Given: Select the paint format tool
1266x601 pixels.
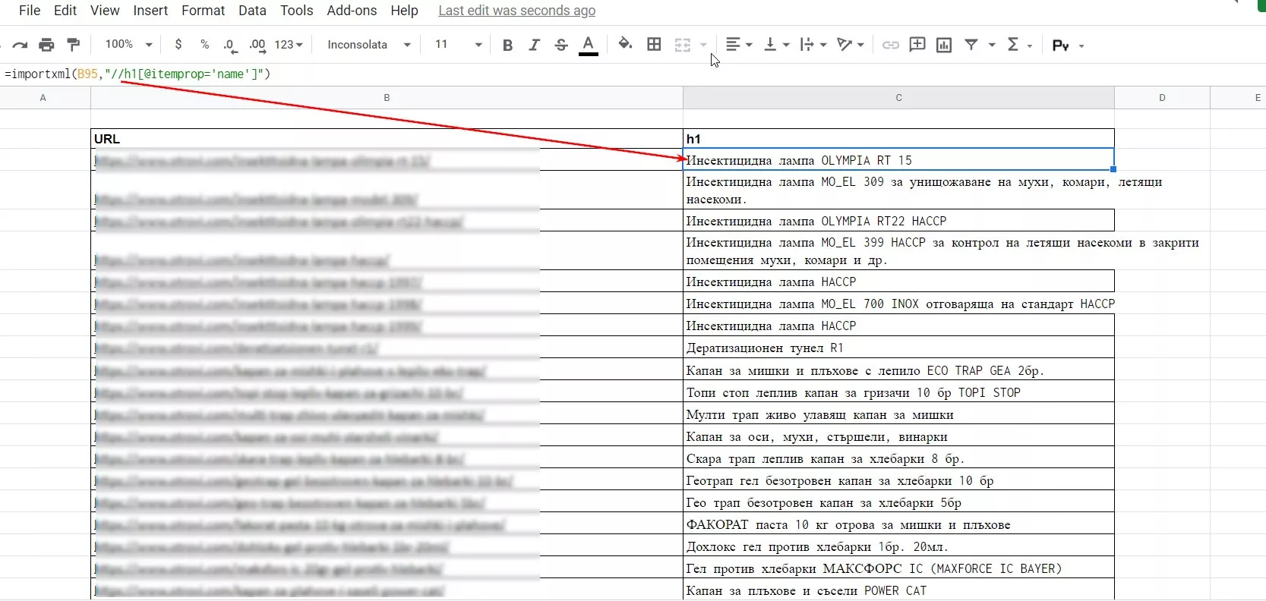Looking at the screenshot, I should coord(74,45).
